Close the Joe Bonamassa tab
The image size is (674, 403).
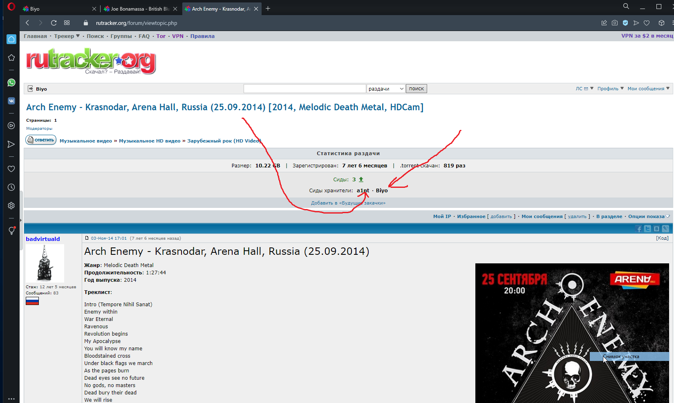[175, 9]
